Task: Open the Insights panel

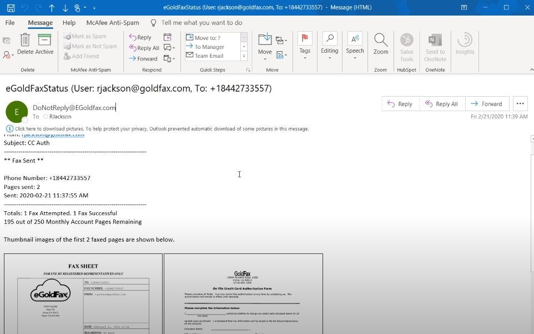Action: 465,44
